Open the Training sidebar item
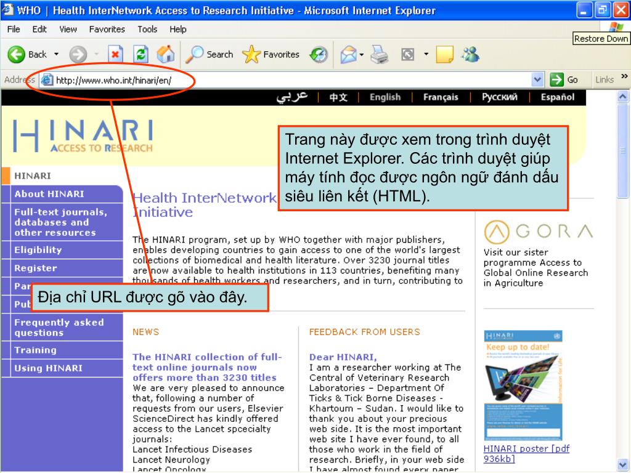 pos(62,350)
